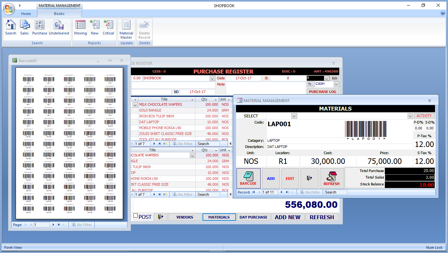This screenshot has width=448, height=253.
Task: Expand the Quick Access Toolbar customize arrow
Action: coord(20,6)
